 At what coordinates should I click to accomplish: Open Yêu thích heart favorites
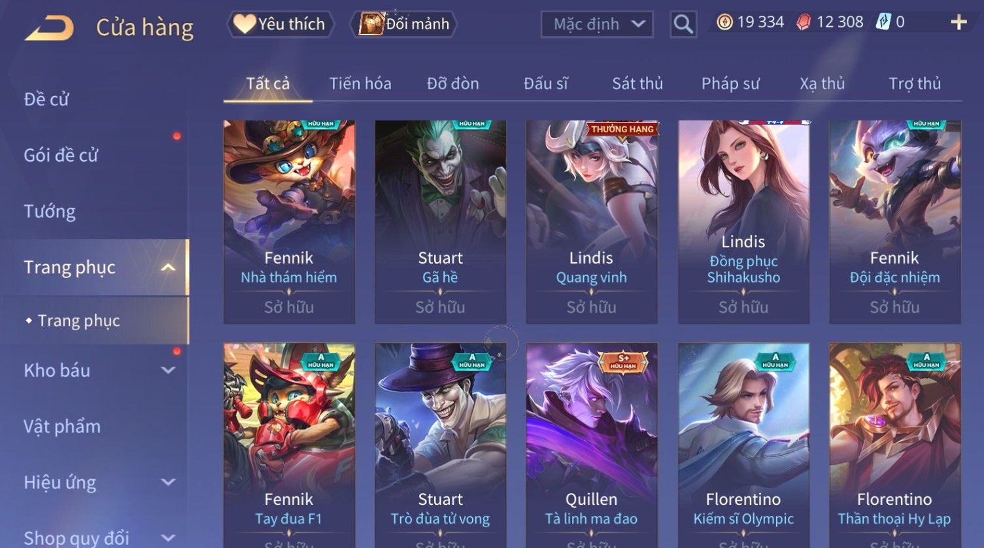coord(280,24)
